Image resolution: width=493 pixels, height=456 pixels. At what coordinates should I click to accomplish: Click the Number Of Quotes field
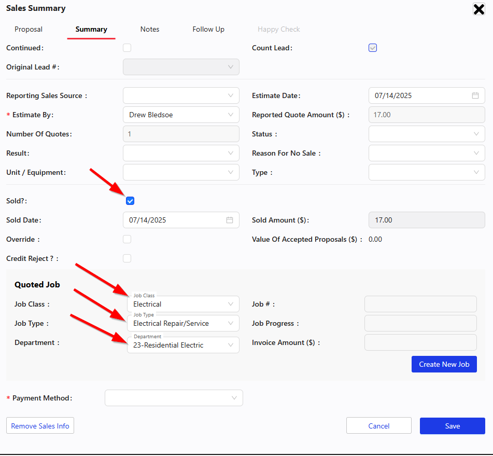(x=181, y=134)
